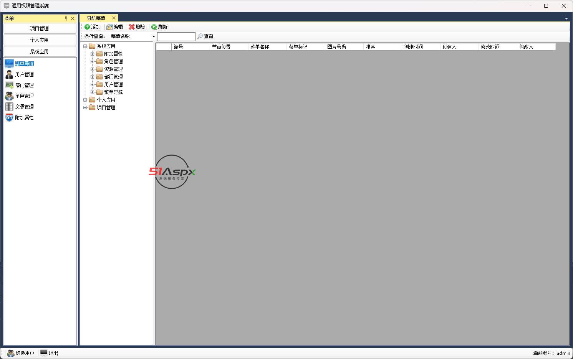Click the 编辑 pencil icon
This screenshot has width=573, height=359.
(x=109, y=27)
